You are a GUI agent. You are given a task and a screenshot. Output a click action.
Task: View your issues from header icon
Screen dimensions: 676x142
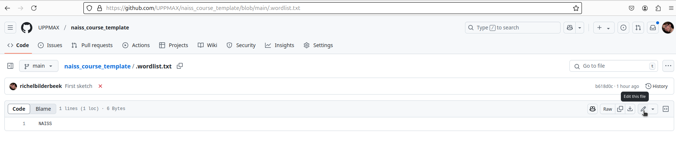(x=623, y=28)
